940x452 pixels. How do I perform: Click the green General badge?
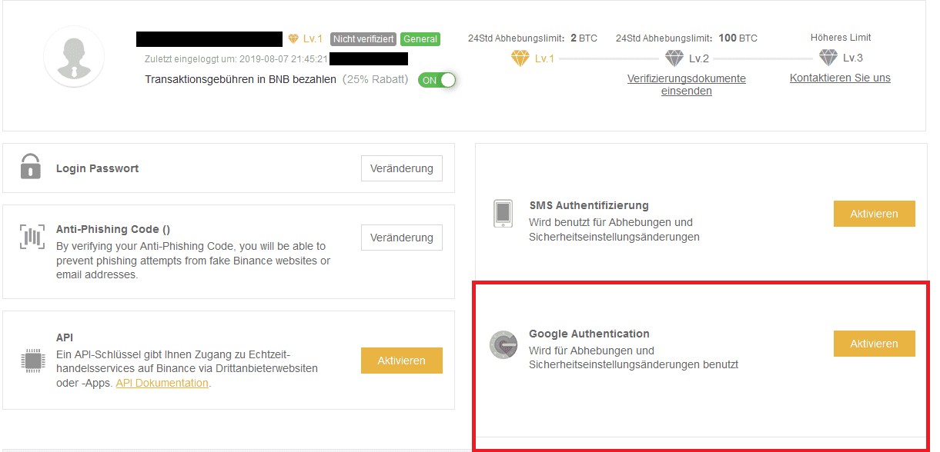coord(420,39)
